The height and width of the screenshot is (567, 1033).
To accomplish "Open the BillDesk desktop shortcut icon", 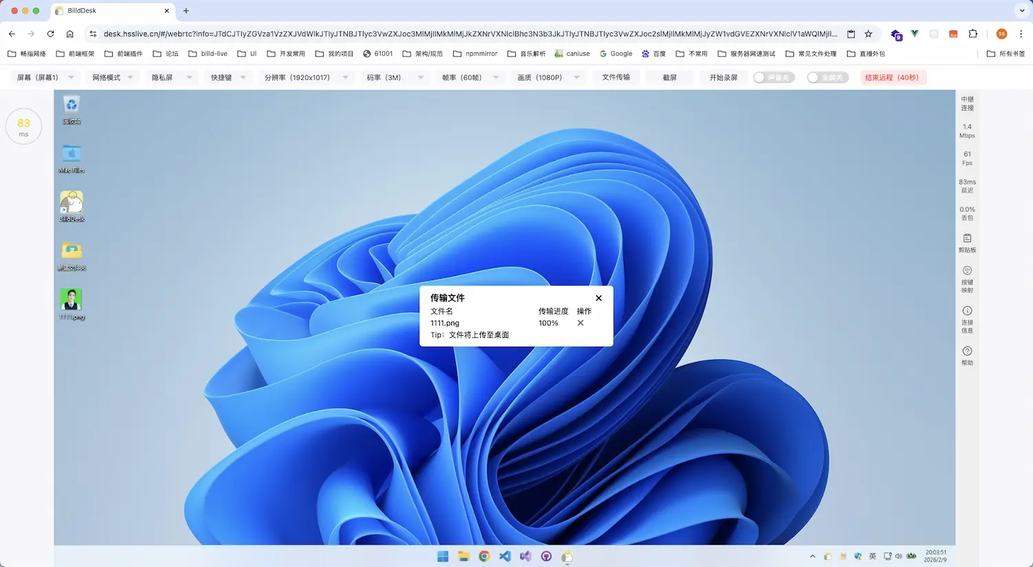I will tap(71, 203).
